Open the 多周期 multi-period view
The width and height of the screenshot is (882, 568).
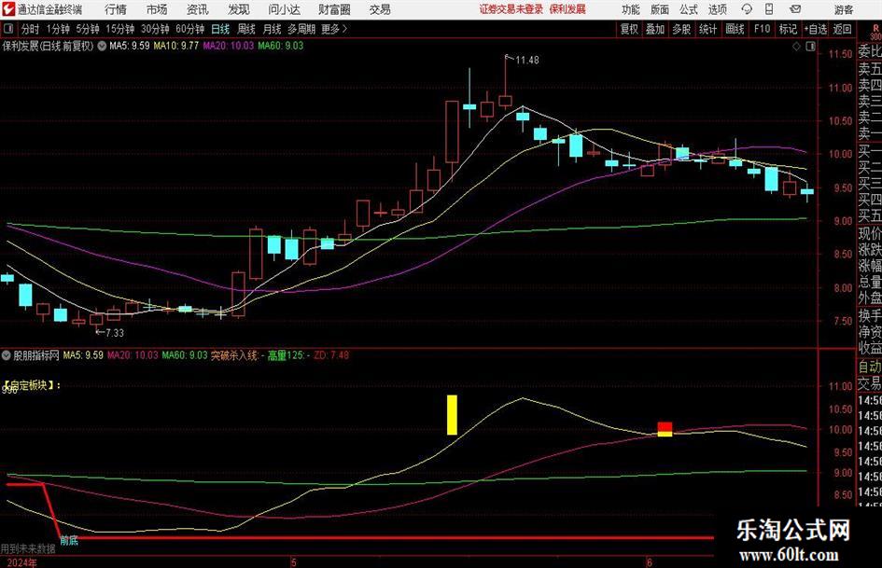[x=301, y=29]
